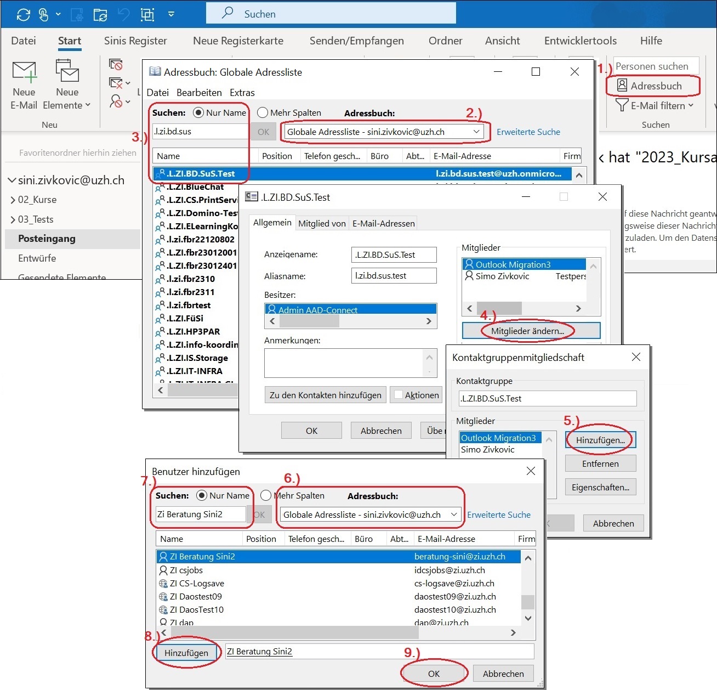
Task: Open Extras menu in Adressbuch window
Action: (x=242, y=93)
